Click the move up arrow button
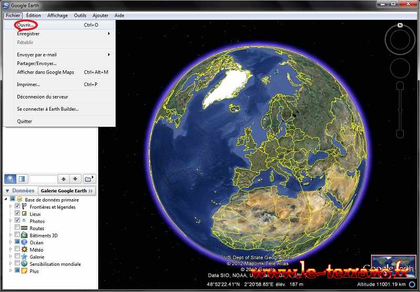 (x=64, y=179)
